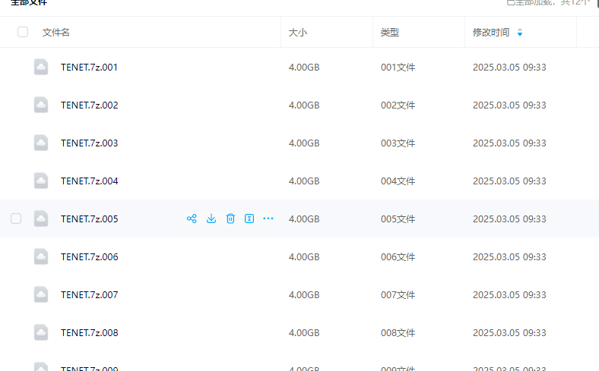Click the 文件名 column header
The width and height of the screenshot is (599, 371).
(x=56, y=33)
